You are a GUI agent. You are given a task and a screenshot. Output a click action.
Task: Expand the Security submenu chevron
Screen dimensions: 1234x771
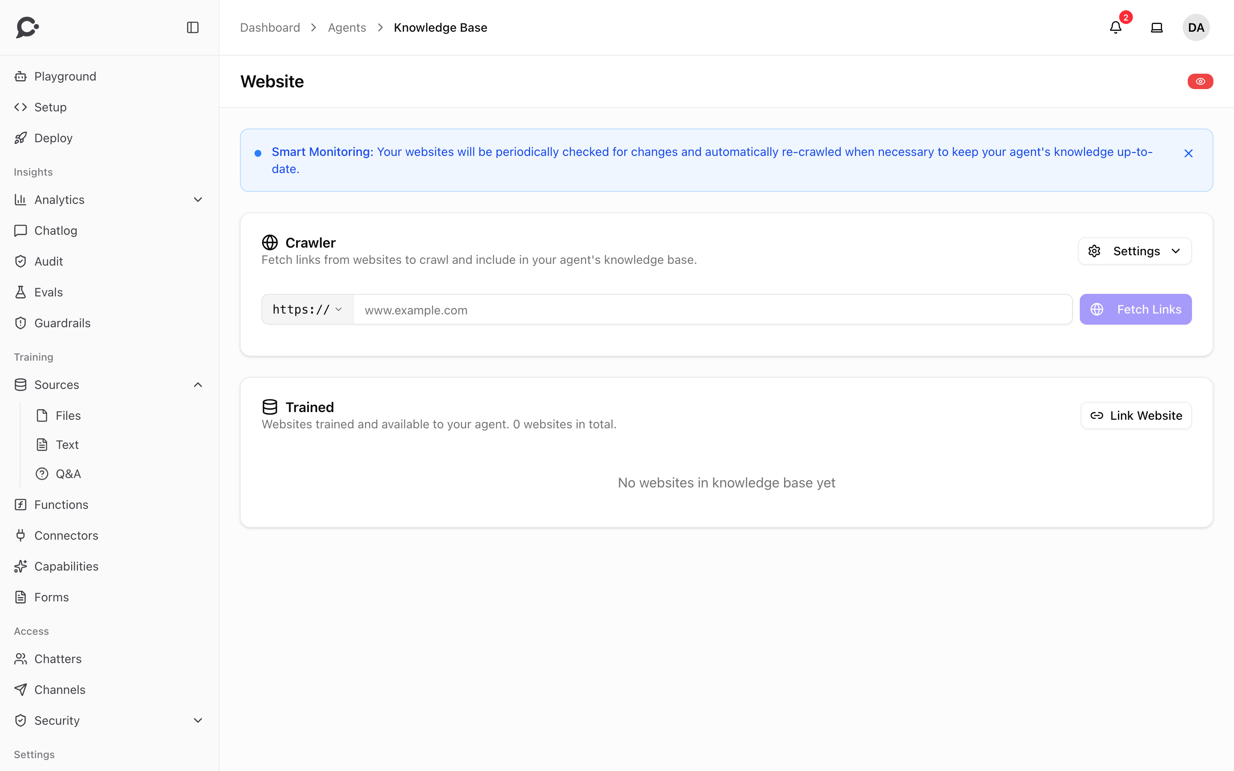pyautogui.click(x=198, y=720)
